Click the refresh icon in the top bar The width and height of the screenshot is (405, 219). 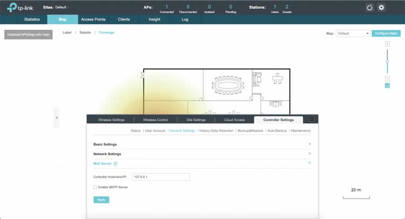point(369,8)
